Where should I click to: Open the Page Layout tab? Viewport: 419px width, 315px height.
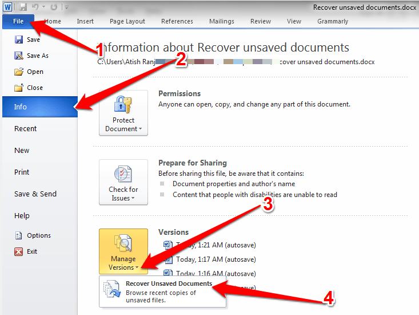(x=127, y=21)
